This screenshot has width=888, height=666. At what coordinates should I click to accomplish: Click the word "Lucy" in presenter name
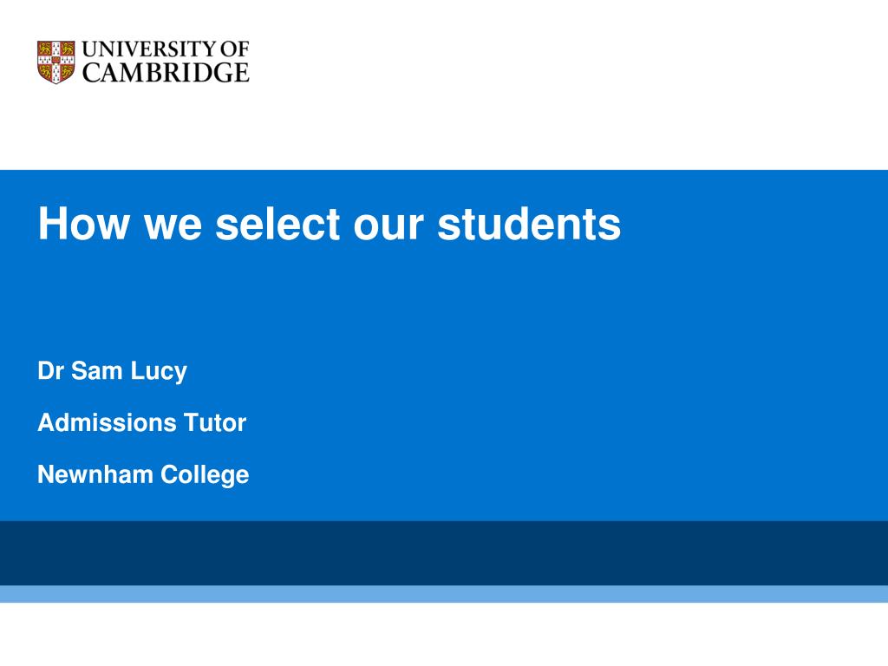[159, 371]
